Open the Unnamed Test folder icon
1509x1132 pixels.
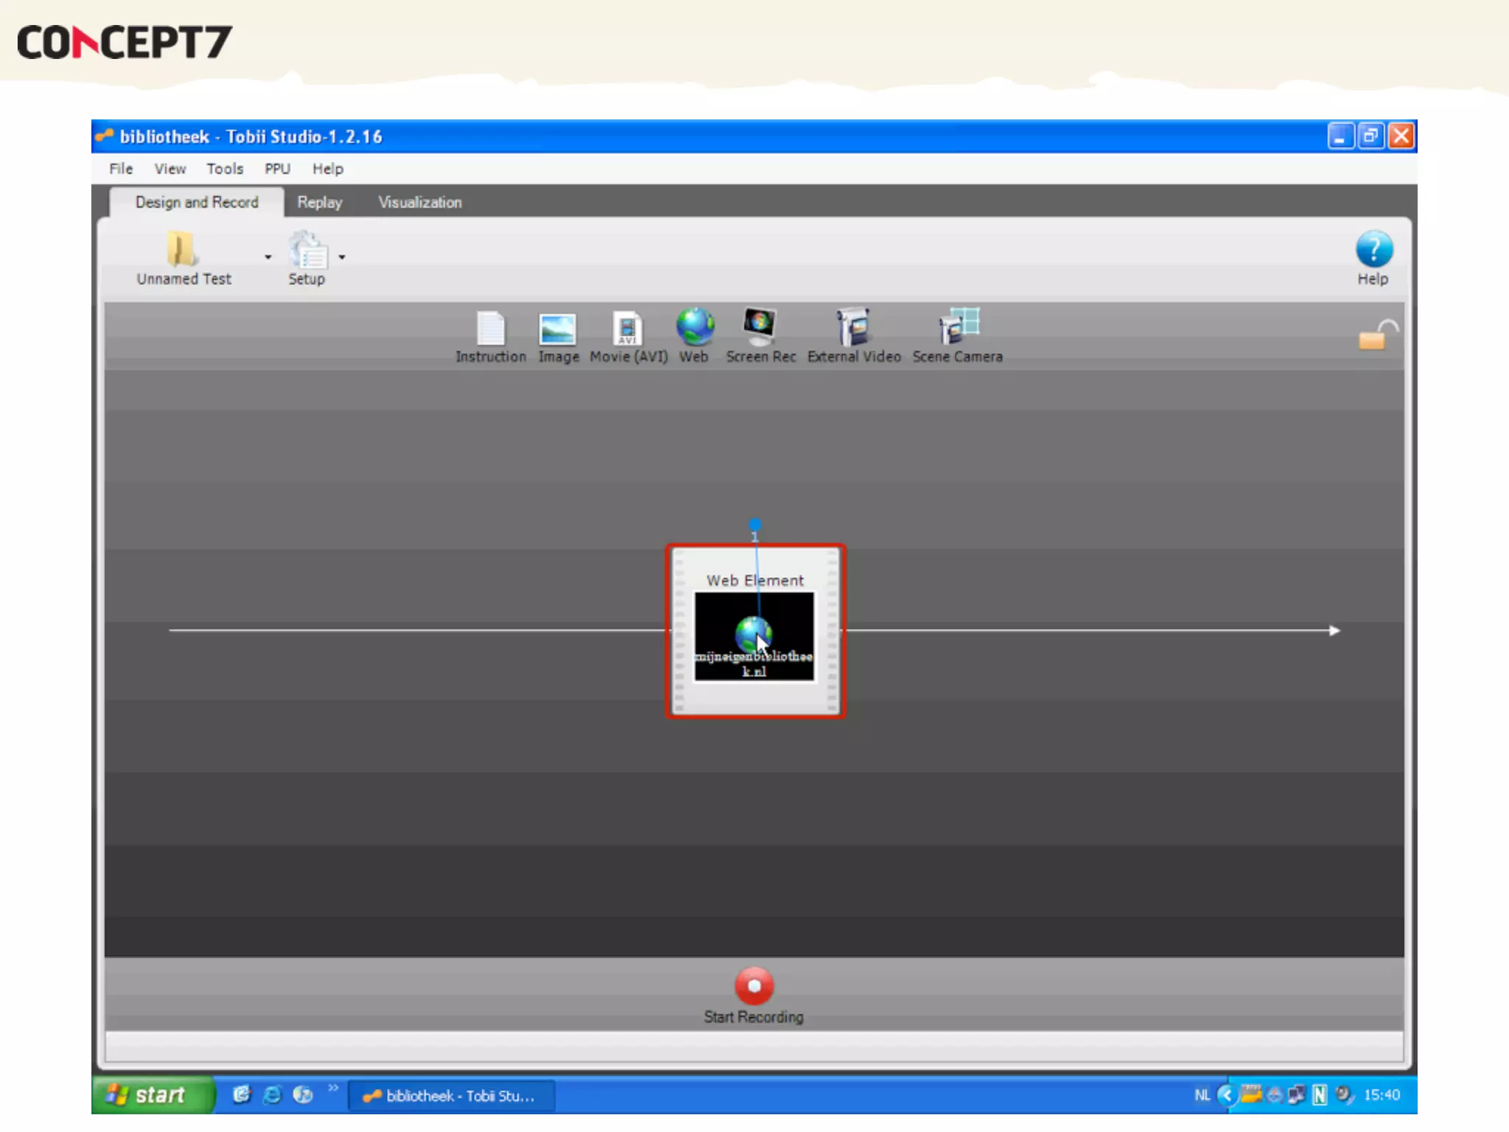(x=181, y=250)
